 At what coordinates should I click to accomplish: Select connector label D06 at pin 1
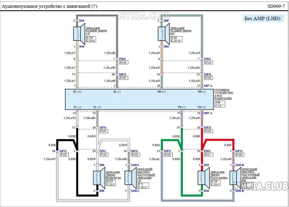pos(102,165)
